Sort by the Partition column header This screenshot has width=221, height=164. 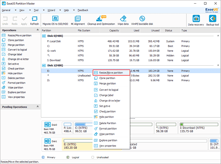59,30
